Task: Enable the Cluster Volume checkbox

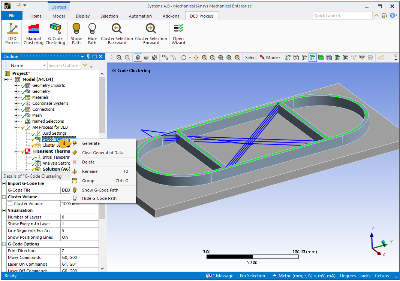Action: click(10, 204)
